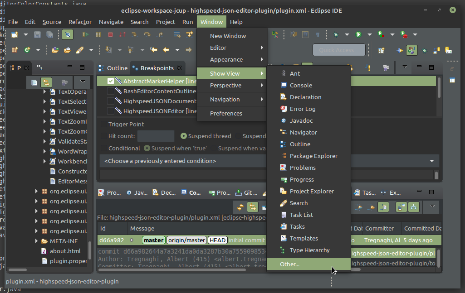Enable the Hit count checkbox
Viewport: 465px width, 293px height.
[104, 136]
